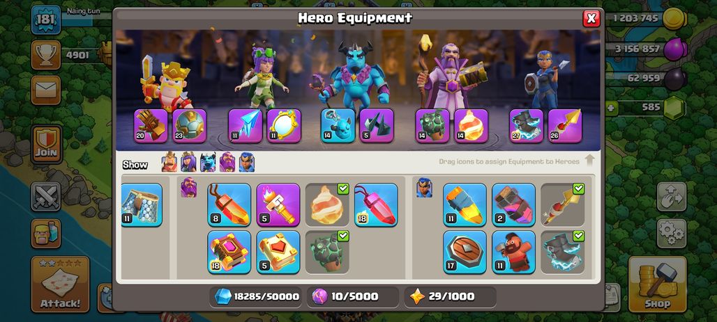Select the level 11 Hog Rider Puppet
Viewport: 717px width, 322px height.
point(513,252)
